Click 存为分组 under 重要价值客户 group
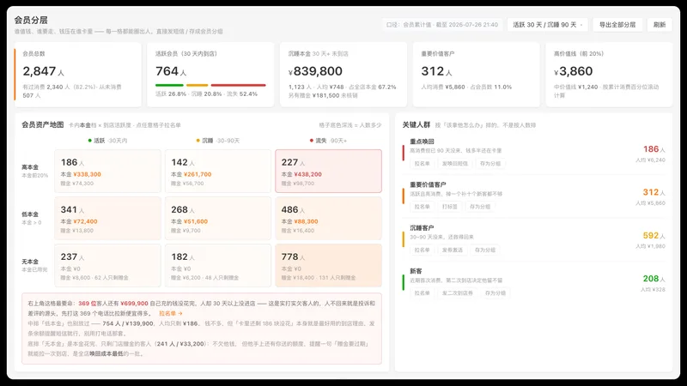 [x=480, y=207]
